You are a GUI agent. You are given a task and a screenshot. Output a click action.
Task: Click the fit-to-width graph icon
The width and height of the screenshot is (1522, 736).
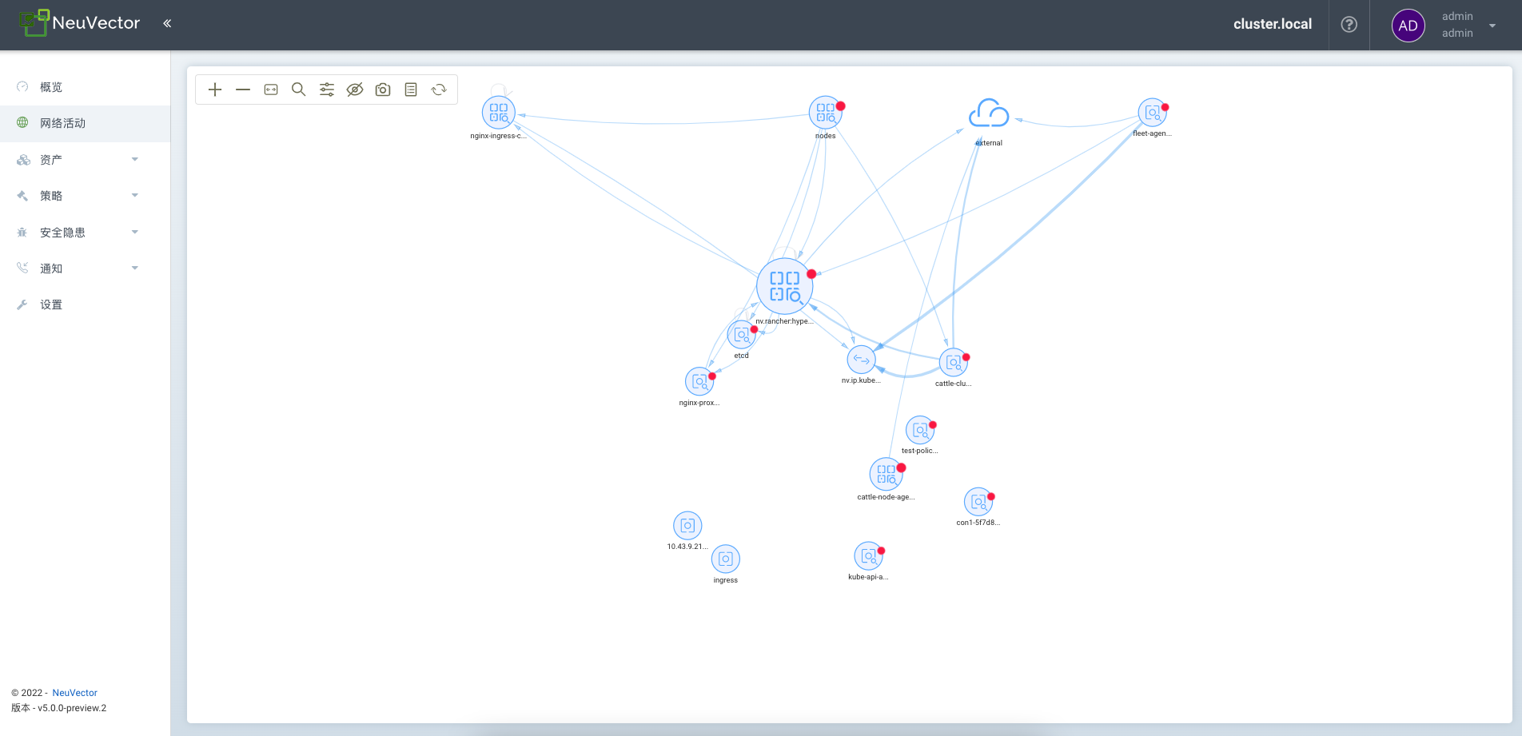click(271, 90)
